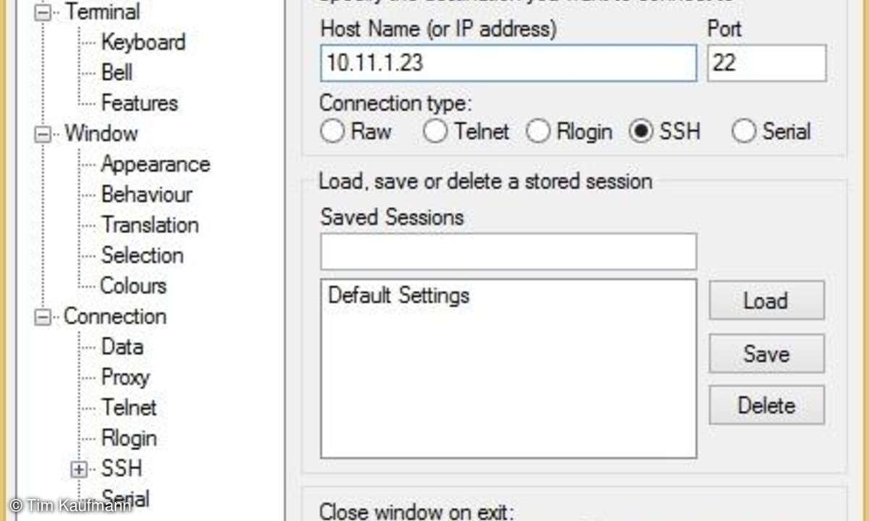Collapse the Terminal tree category
This screenshot has height=521, width=869.
[x=44, y=12]
